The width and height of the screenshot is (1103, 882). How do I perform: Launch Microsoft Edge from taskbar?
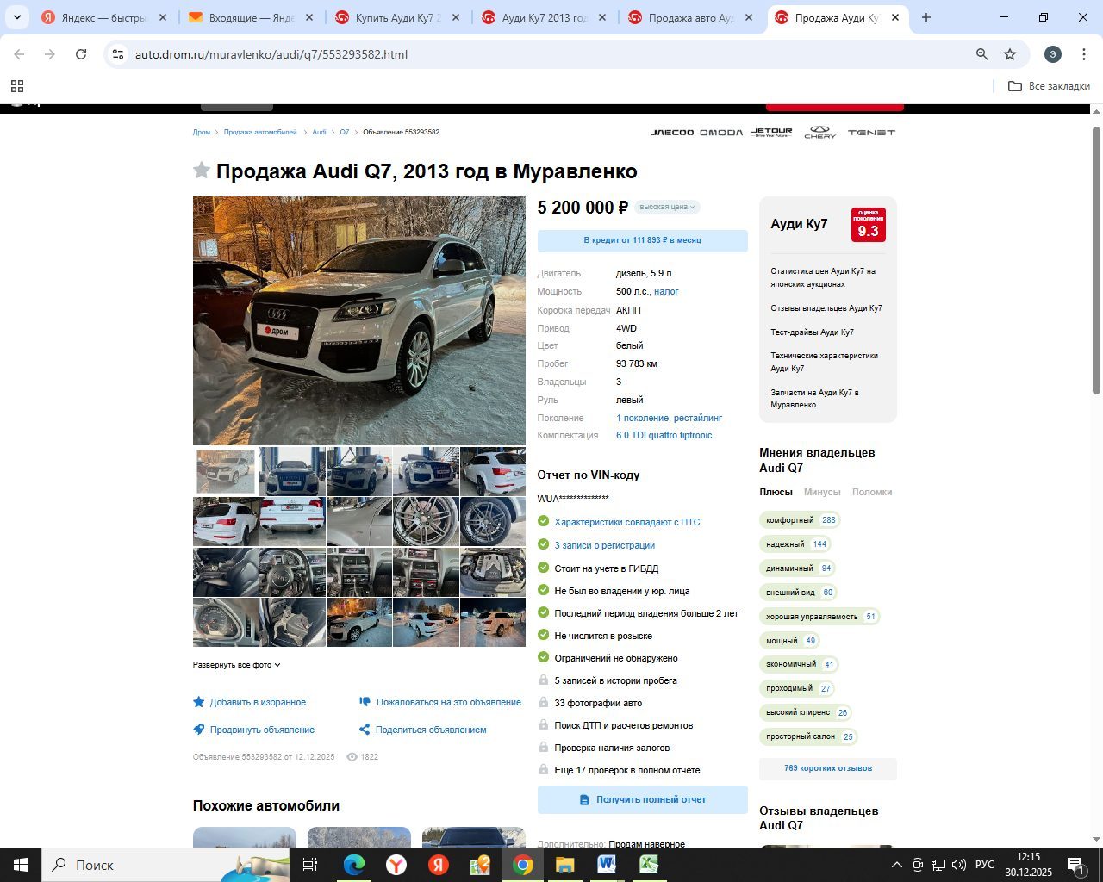click(x=354, y=865)
